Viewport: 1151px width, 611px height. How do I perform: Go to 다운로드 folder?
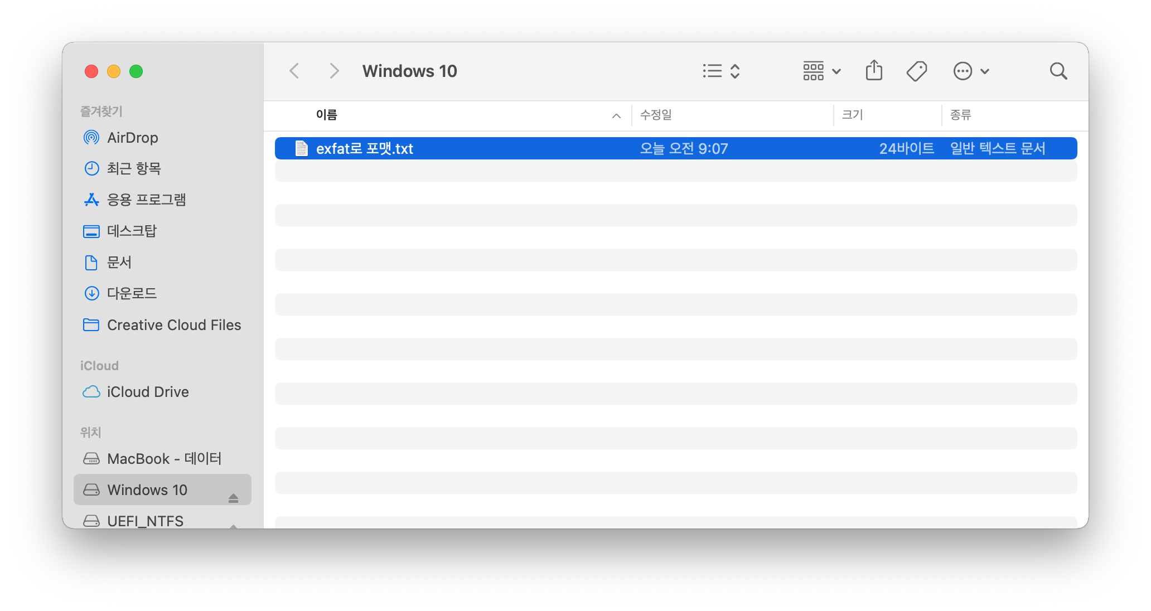point(132,293)
